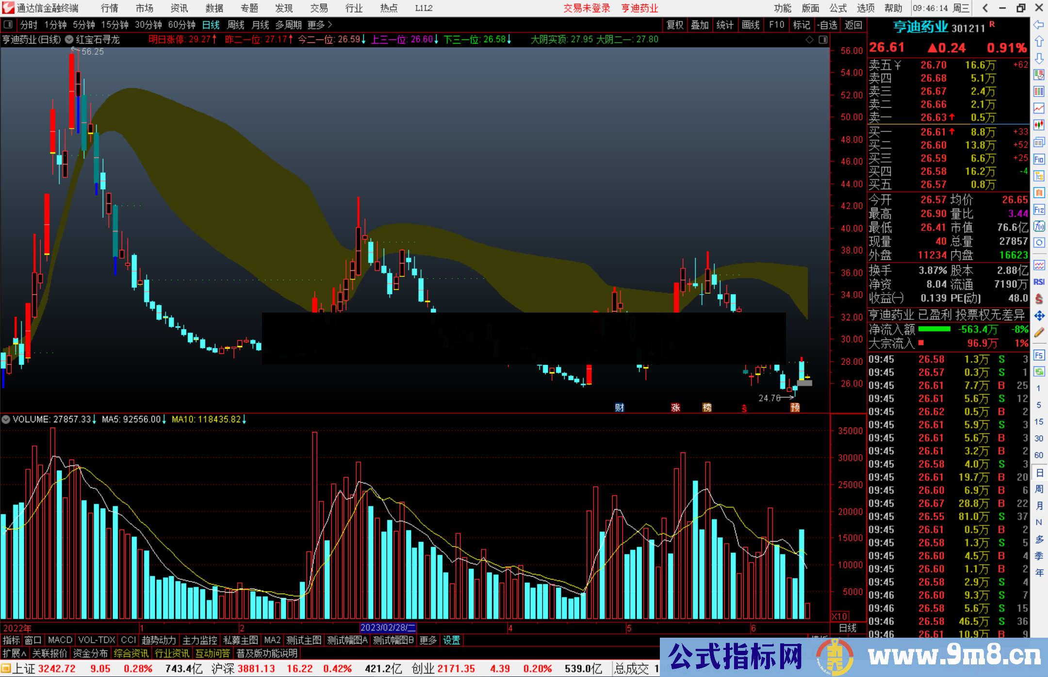
Task: Open the f(x) formula manager icon
Action: click(x=1039, y=226)
